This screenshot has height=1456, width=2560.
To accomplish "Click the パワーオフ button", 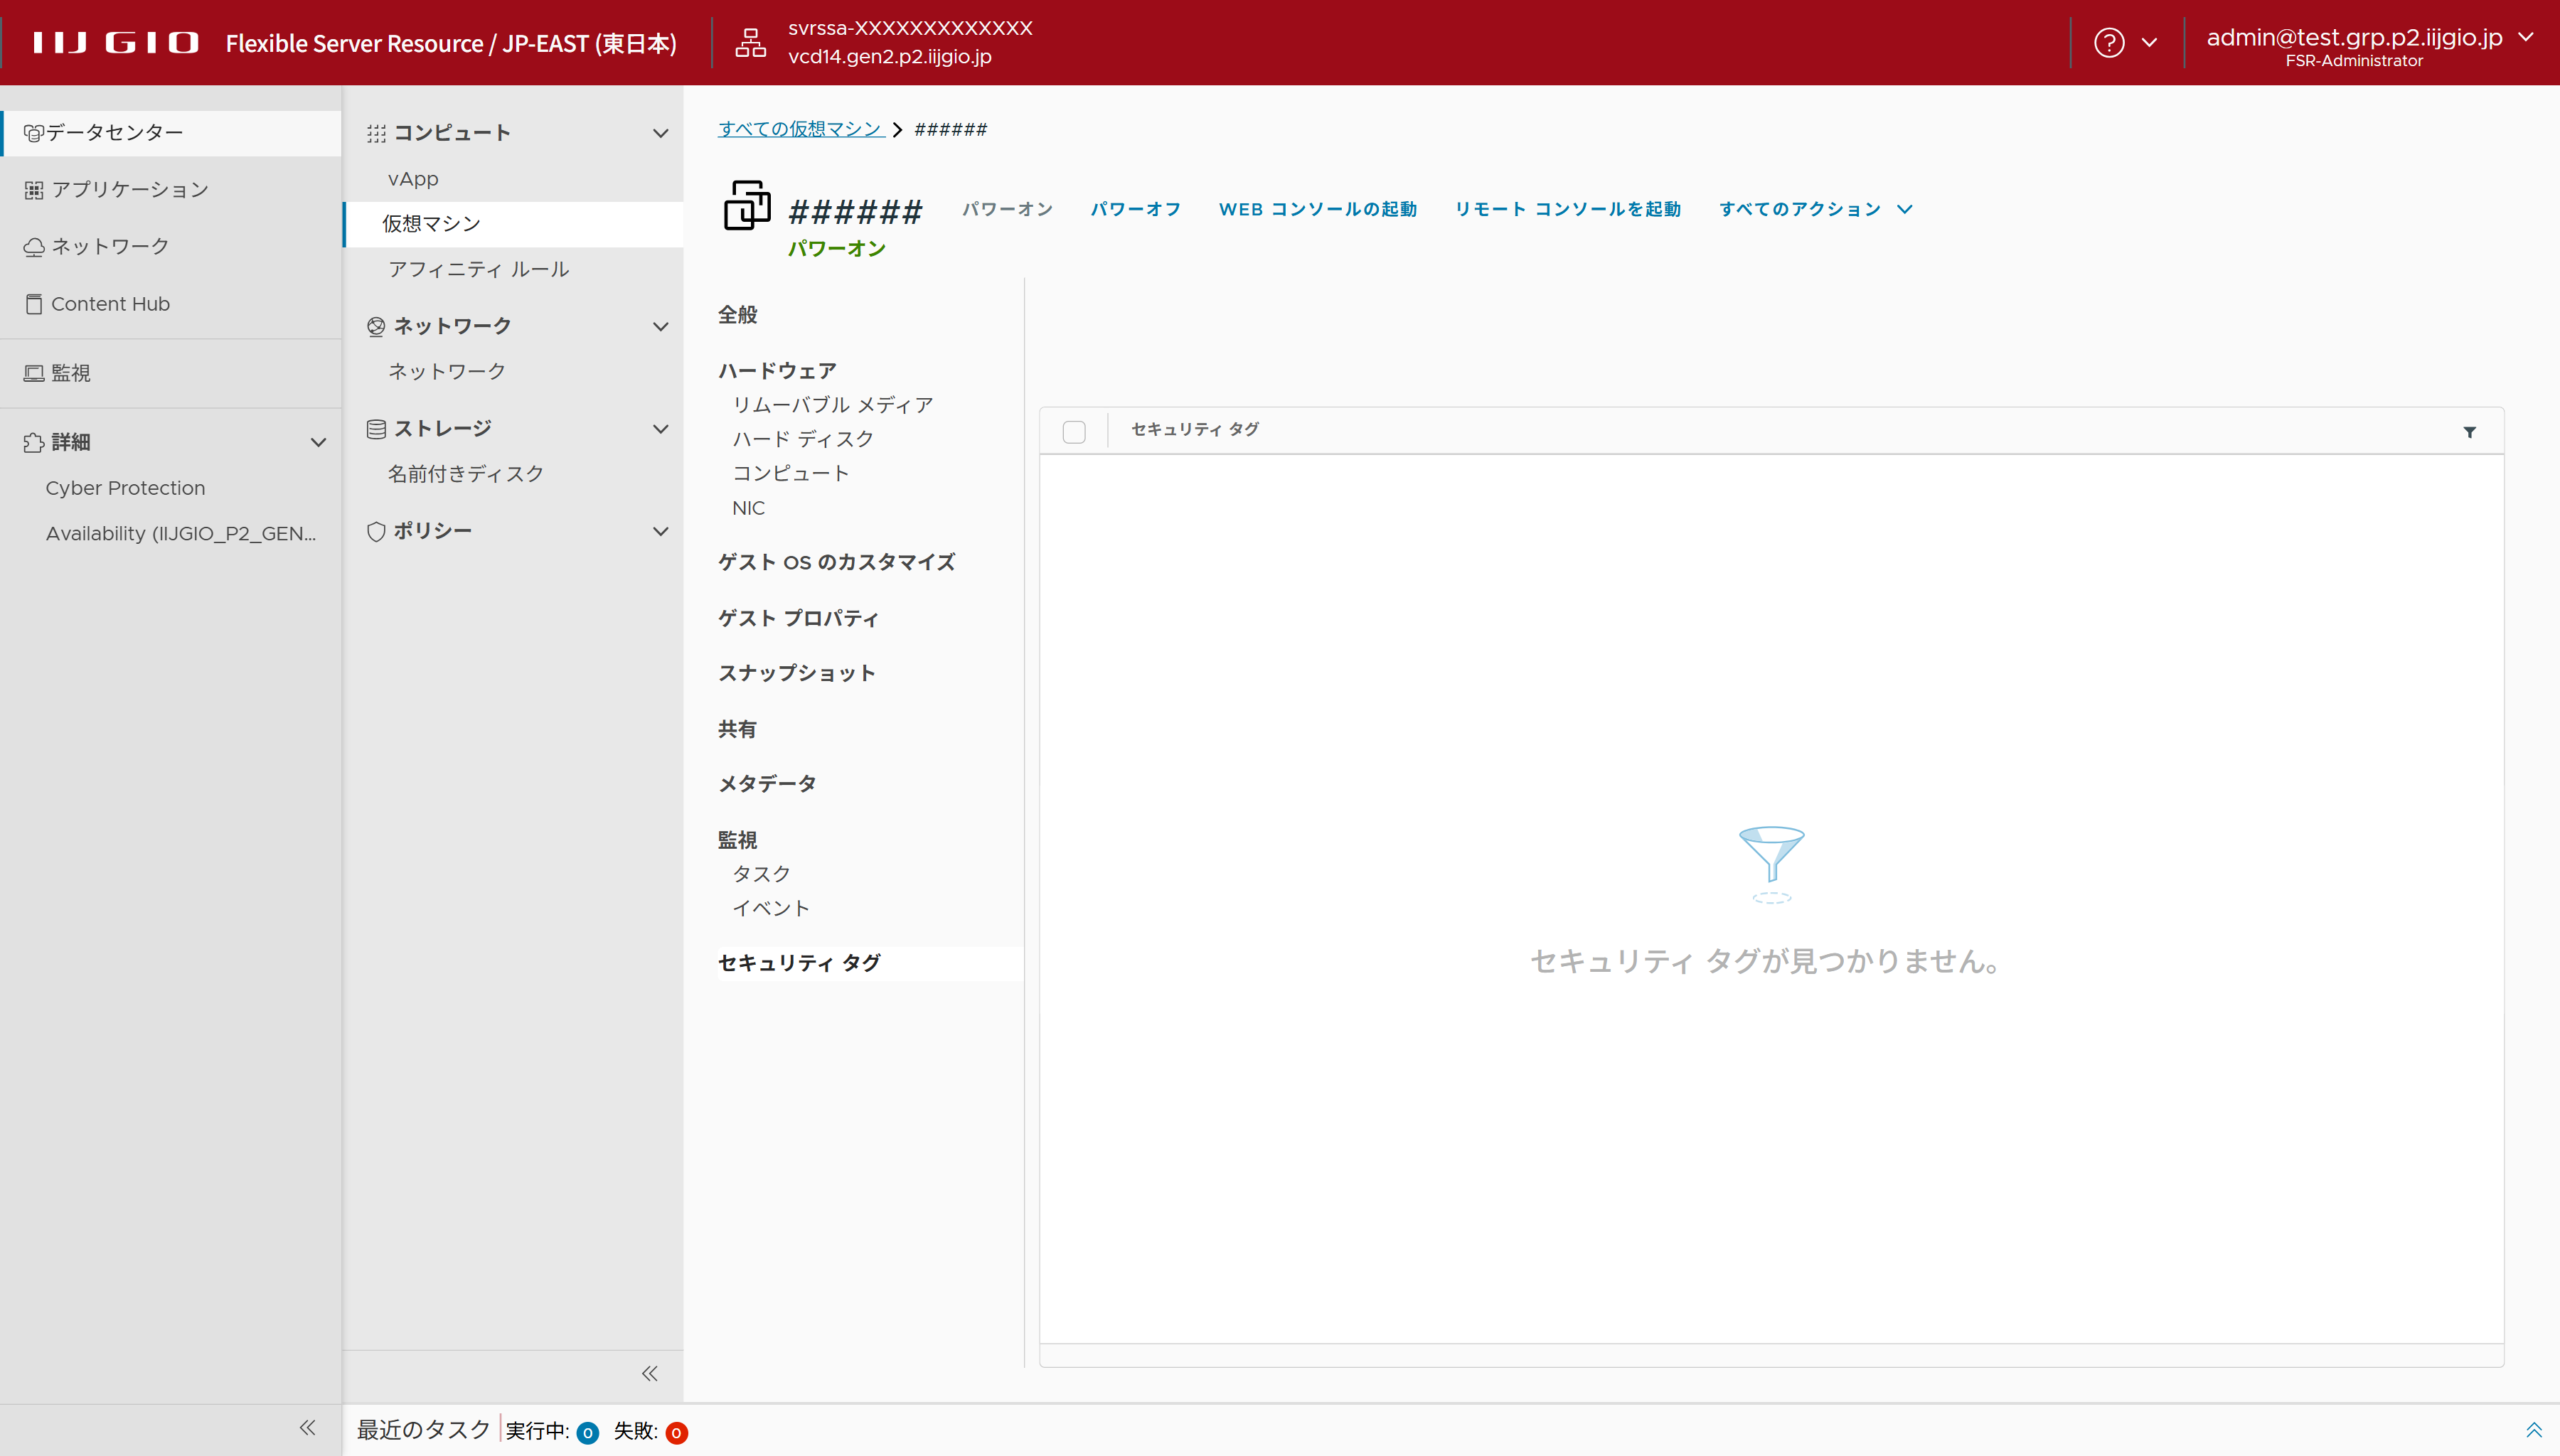I will pos(1135,209).
